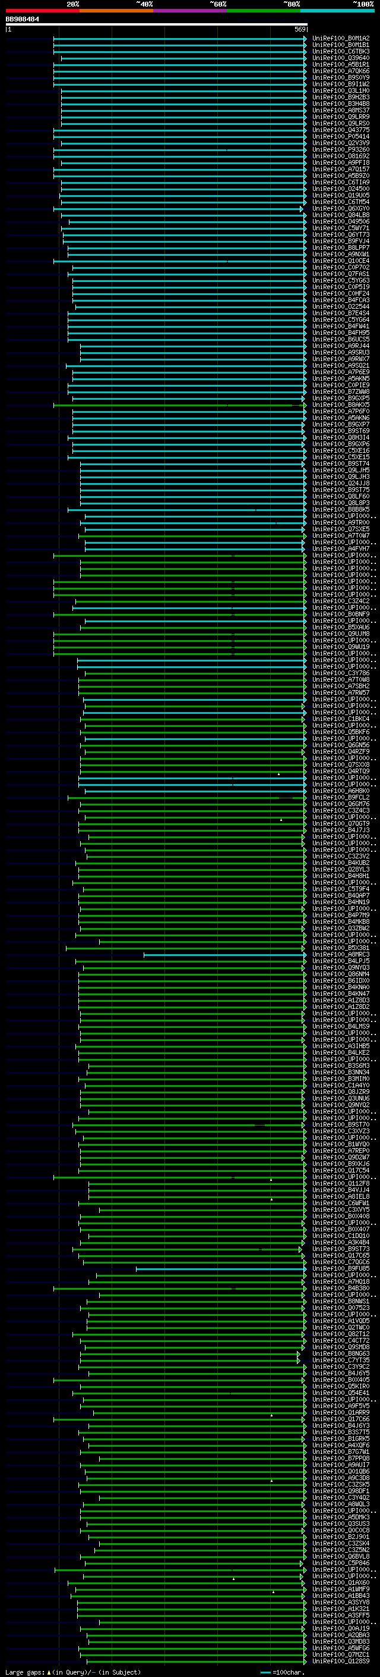Click the purple ~60% identity legend bar
380x1677 pixels.
[x=191, y=11]
